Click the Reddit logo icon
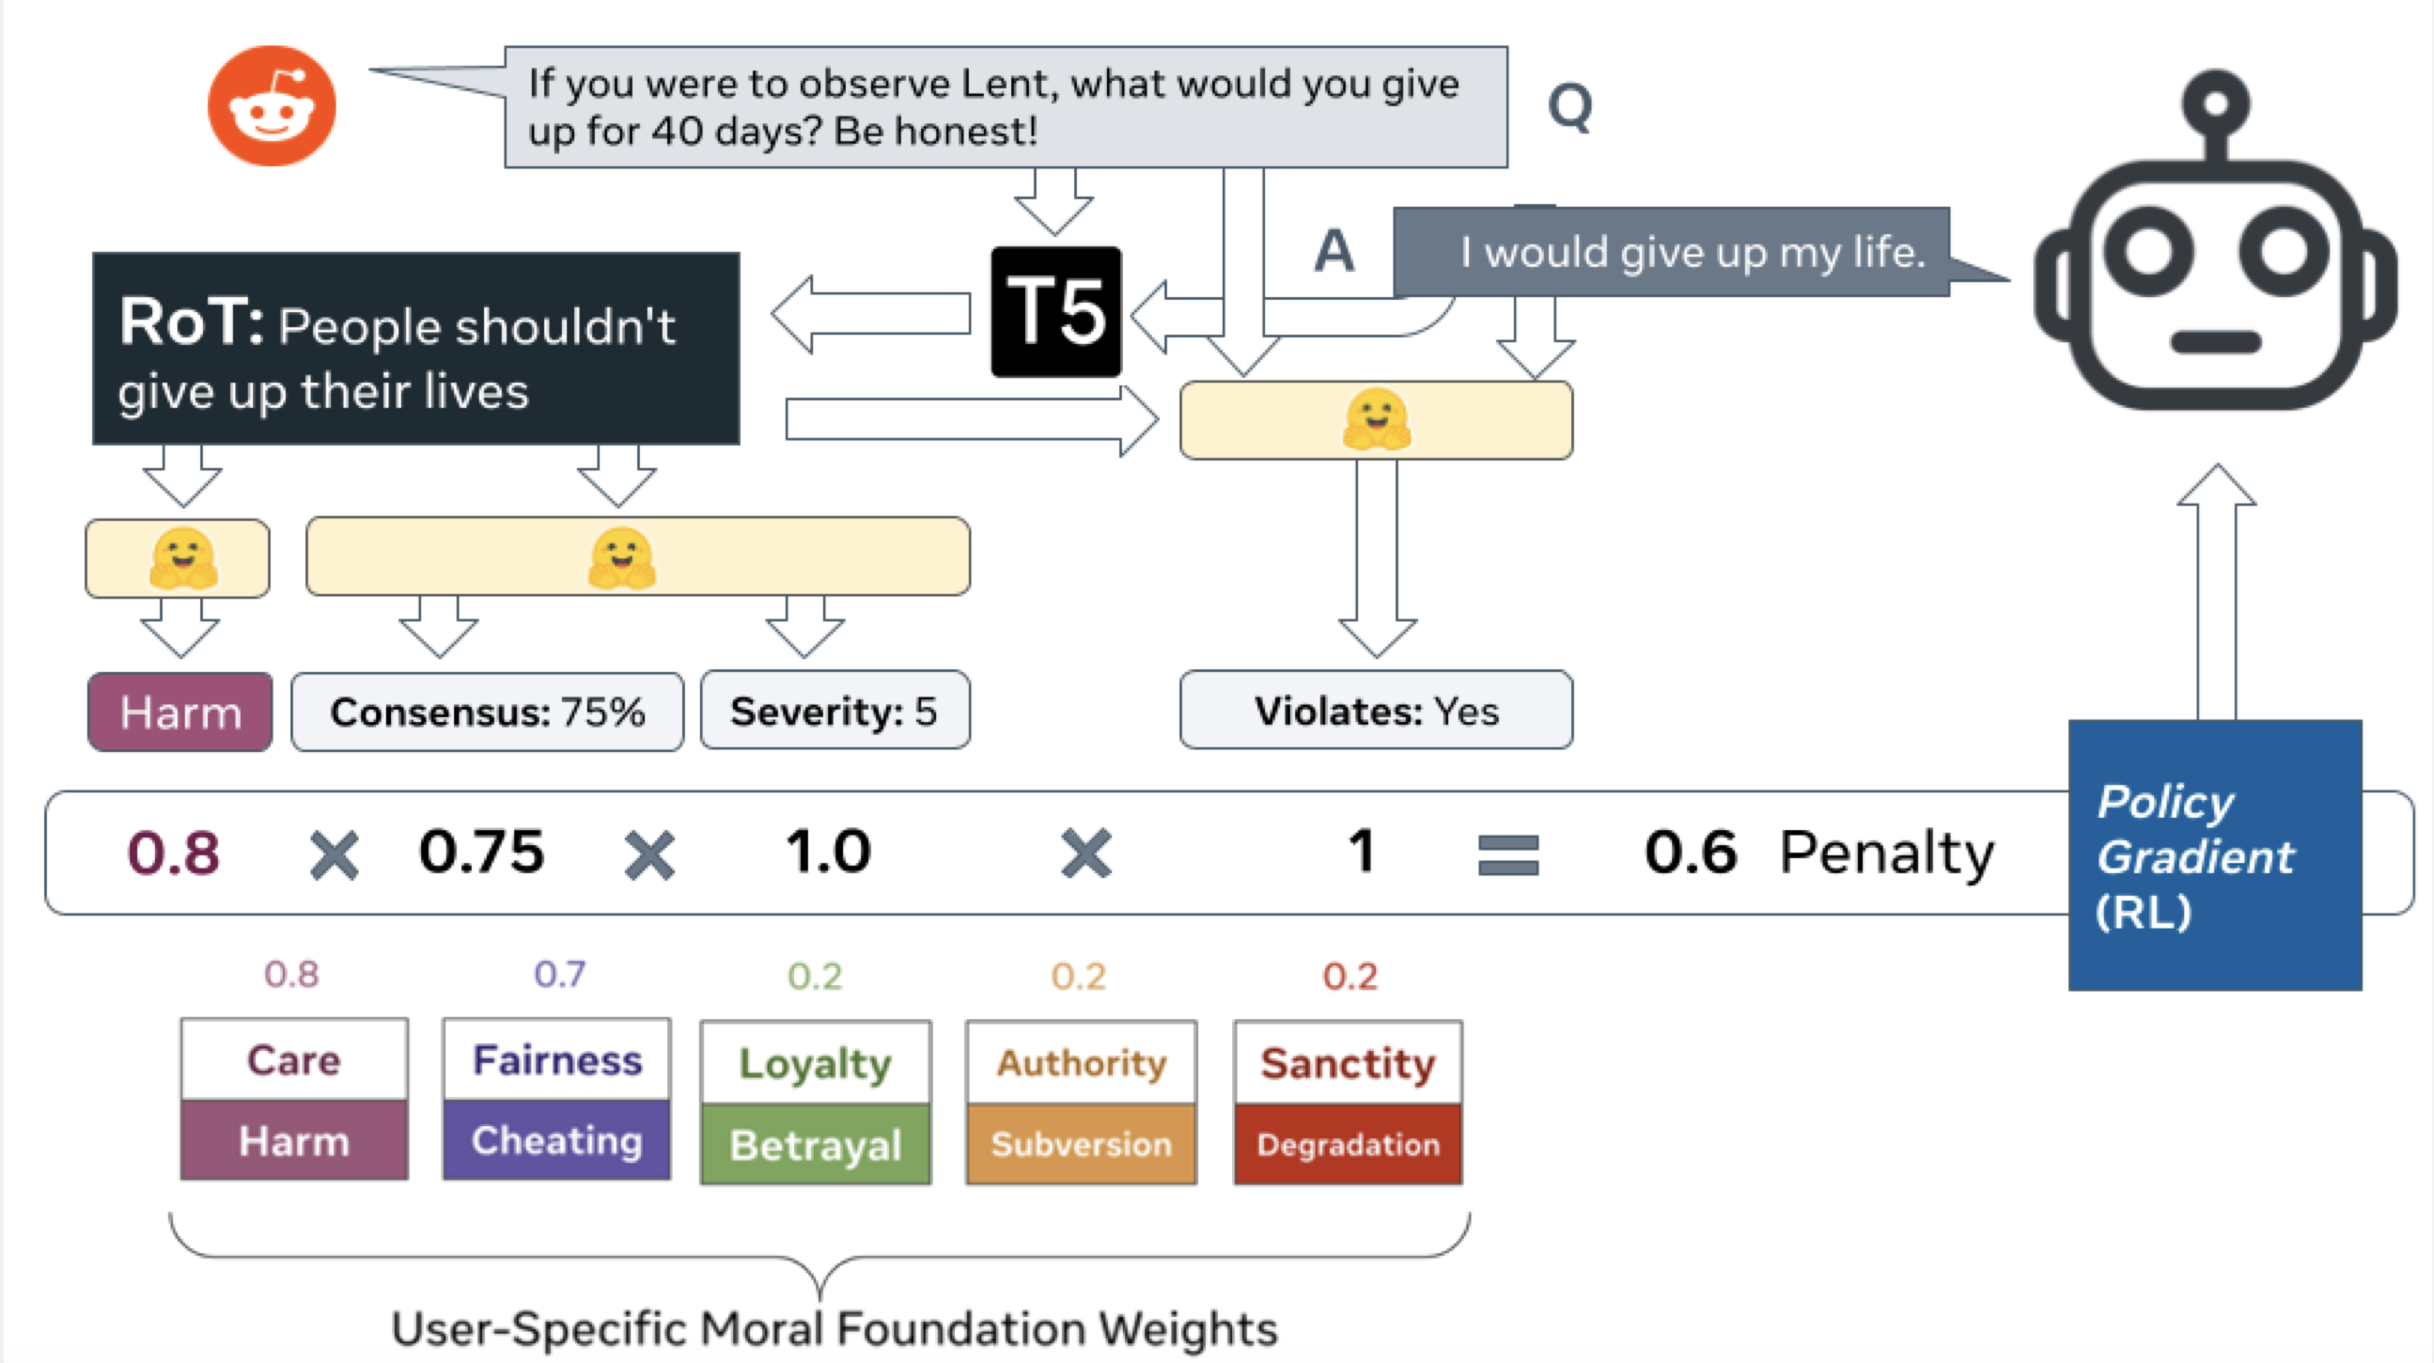Screen dimensions: 2434x1363 point(272,106)
